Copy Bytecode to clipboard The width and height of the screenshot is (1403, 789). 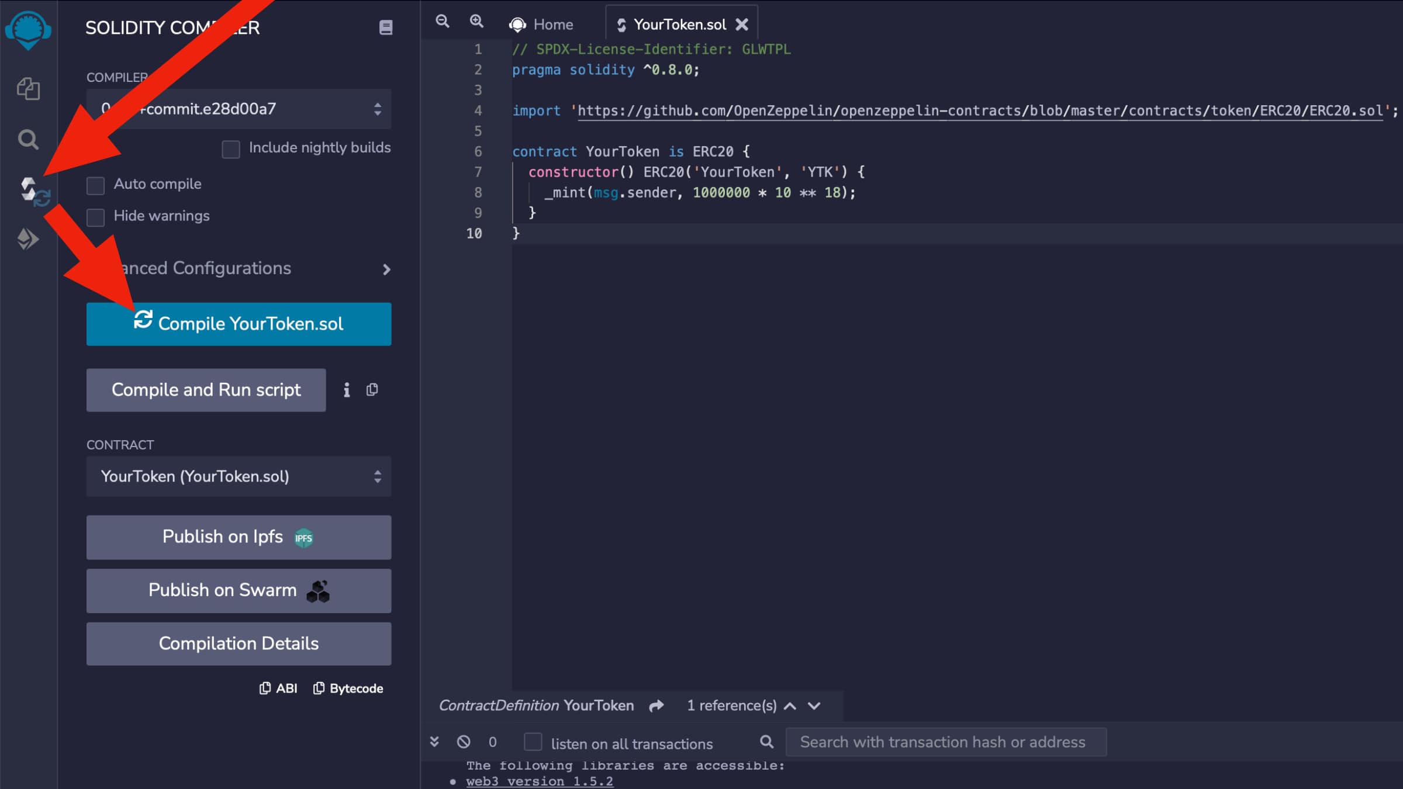pos(348,688)
